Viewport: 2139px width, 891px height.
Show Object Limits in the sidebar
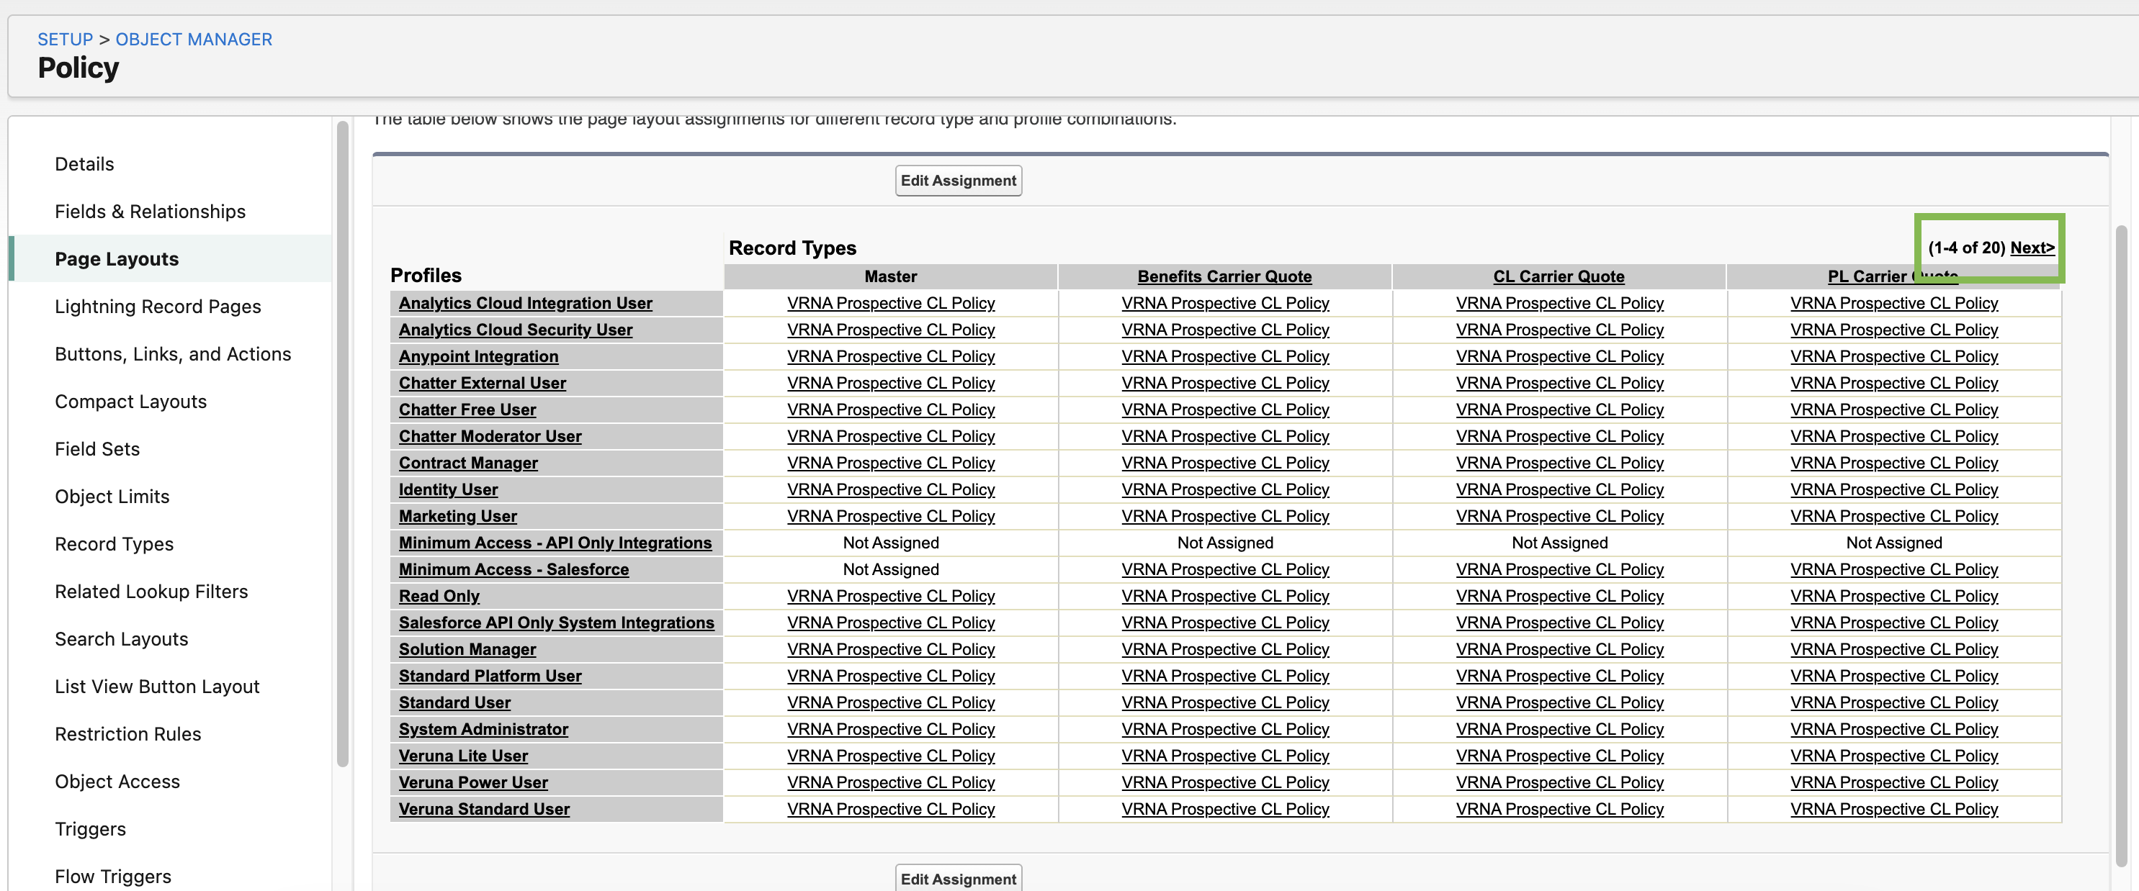click(112, 496)
